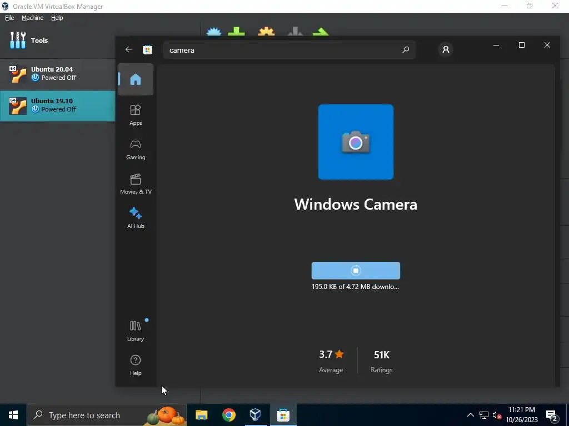Click VirtualBox Add machine green icon
The image size is (569, 426).
236,31
